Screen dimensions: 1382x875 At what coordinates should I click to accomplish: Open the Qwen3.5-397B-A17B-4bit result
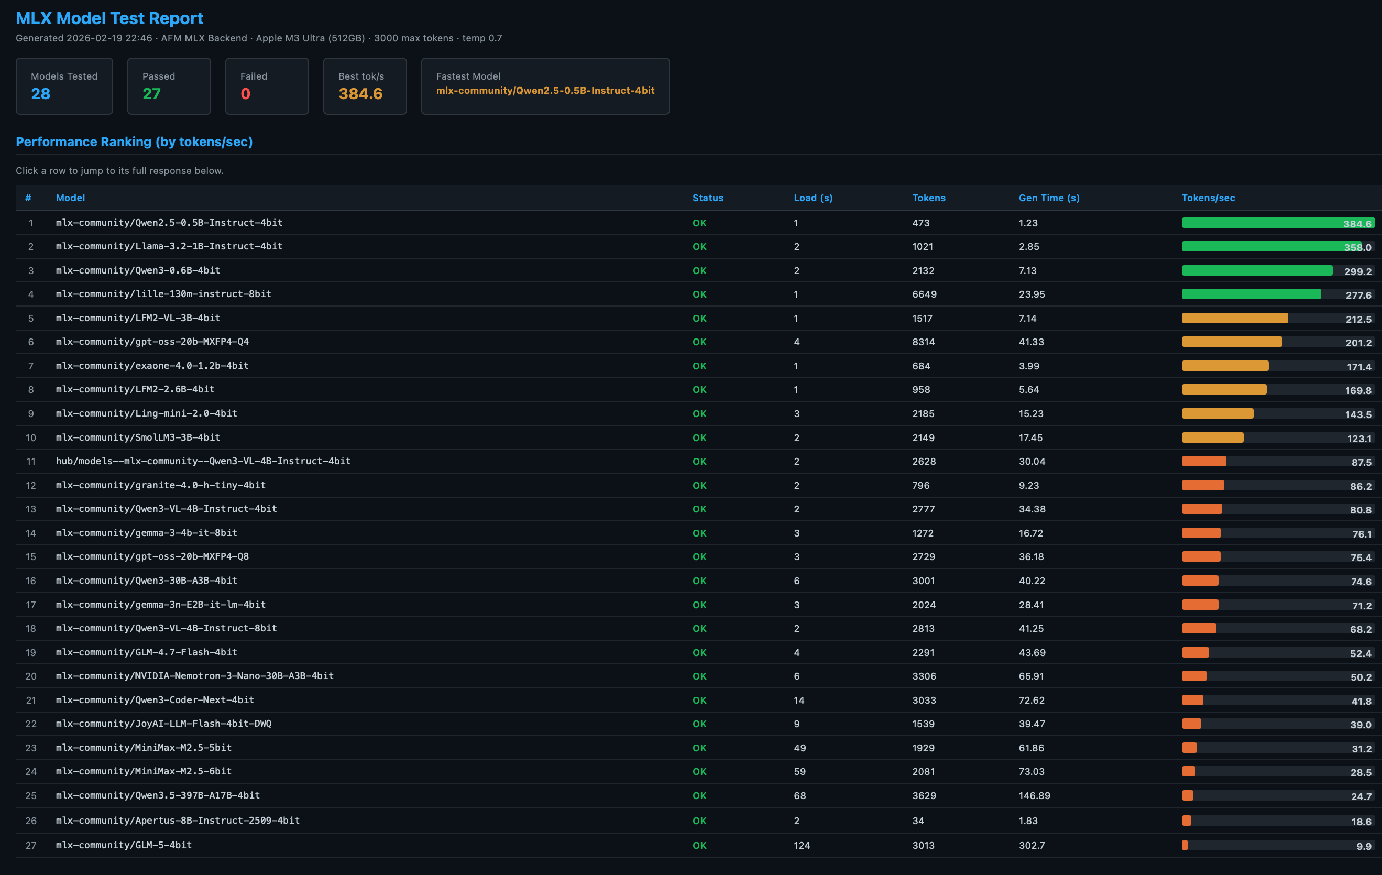[344, 796]
